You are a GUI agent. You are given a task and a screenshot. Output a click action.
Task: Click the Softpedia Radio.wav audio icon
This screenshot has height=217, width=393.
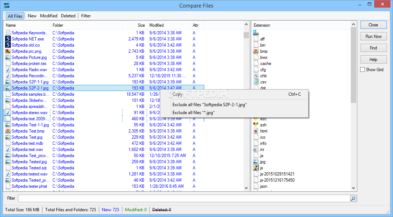8,69
